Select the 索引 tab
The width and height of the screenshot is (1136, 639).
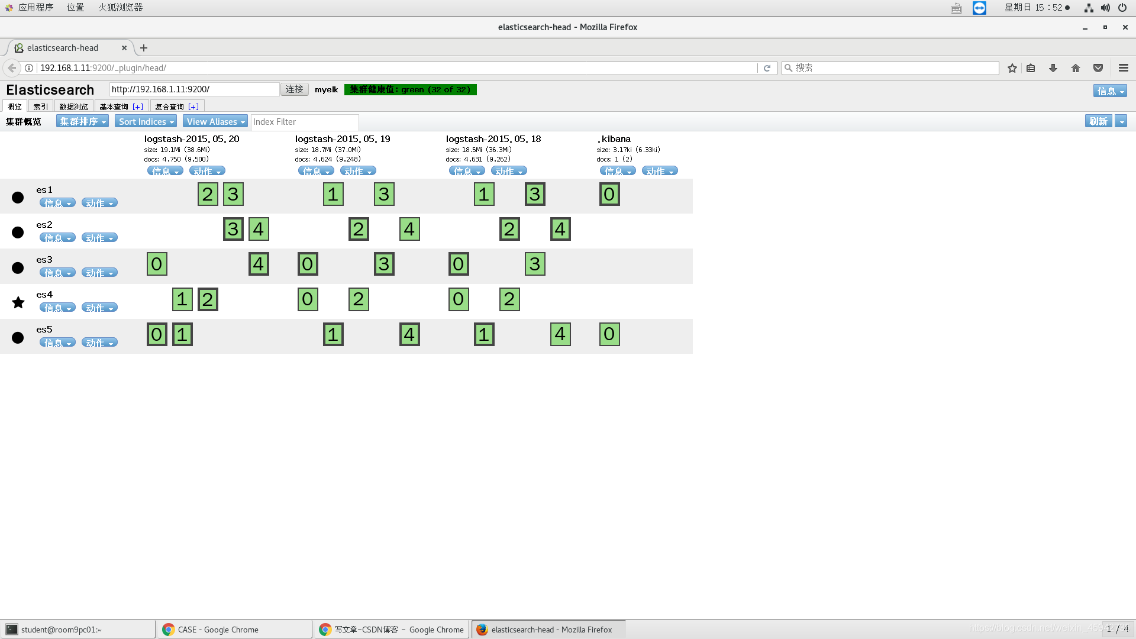pos(40,106)
